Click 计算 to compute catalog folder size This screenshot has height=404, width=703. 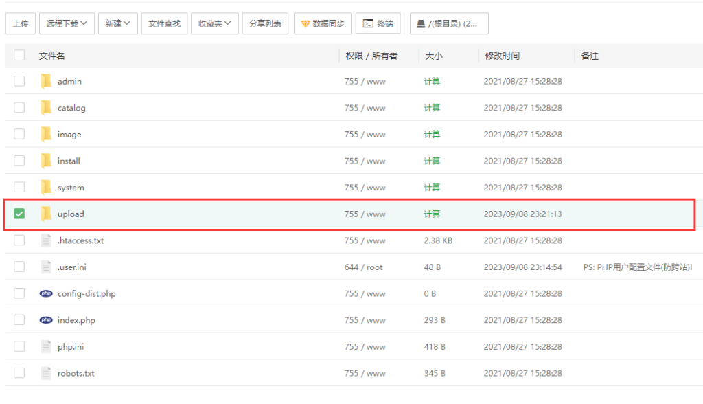(432, 108)
